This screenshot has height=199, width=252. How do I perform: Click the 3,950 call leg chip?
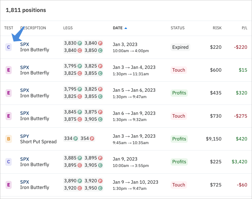(x=93, y=188)
